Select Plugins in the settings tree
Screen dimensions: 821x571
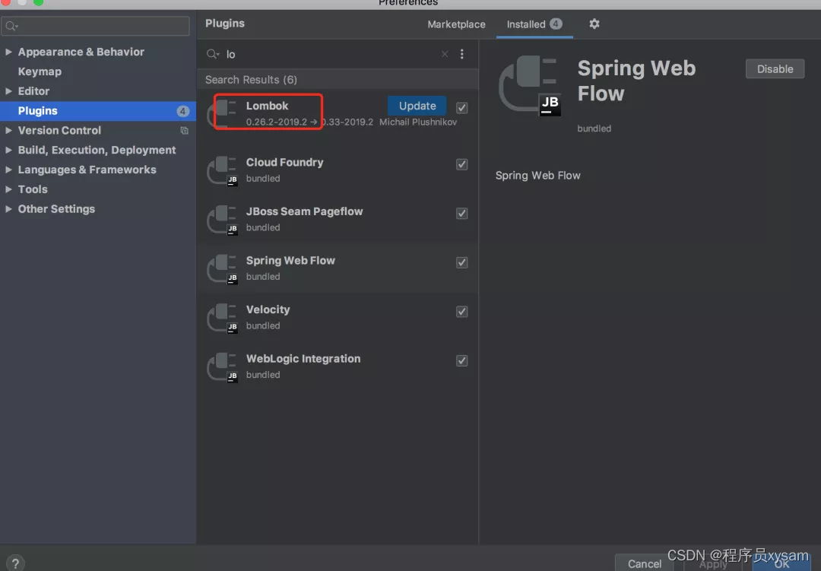[98, 111]
